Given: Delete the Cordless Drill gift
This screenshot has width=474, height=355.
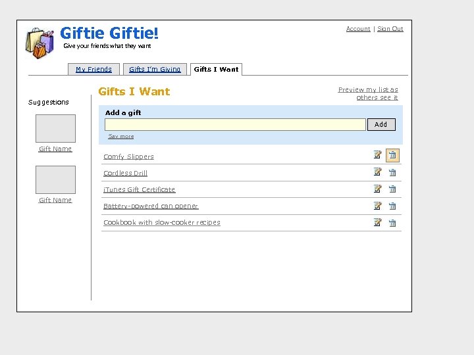Looking at the screenshot, I should point(392,172).
